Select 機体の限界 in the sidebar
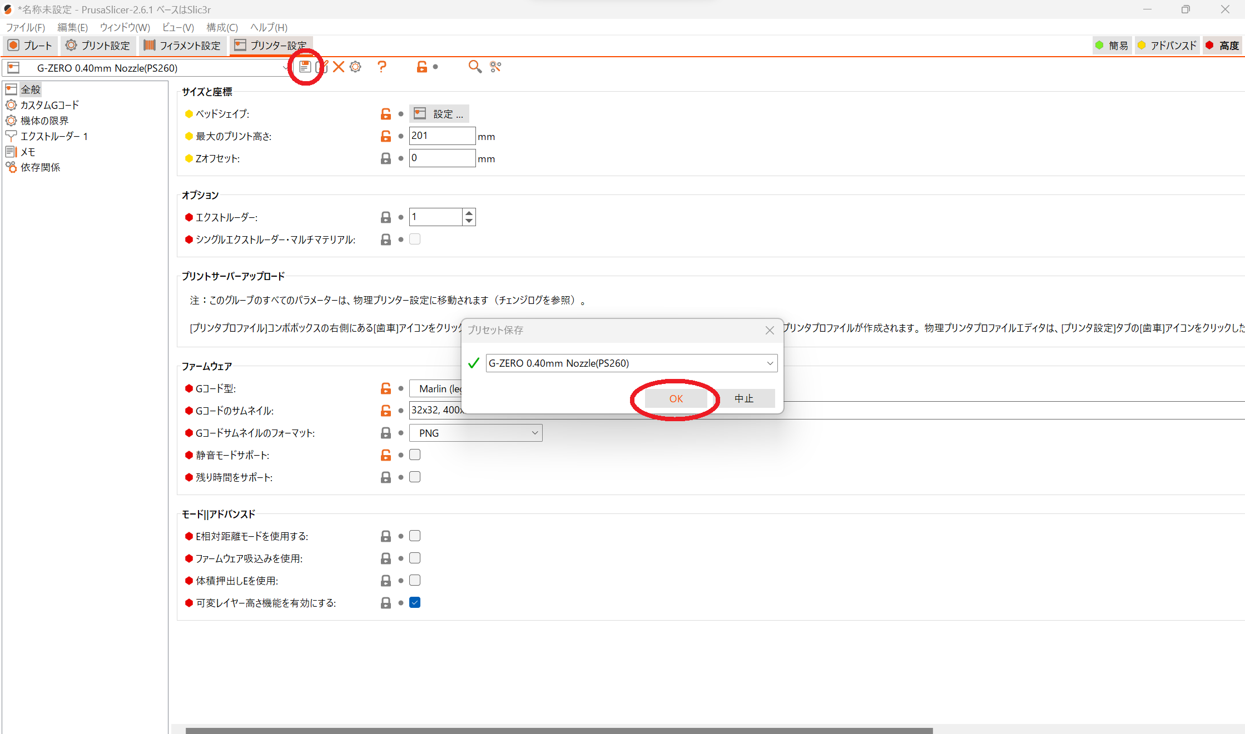The height and width of the screenshot is (734, 1245). [44, 121]
